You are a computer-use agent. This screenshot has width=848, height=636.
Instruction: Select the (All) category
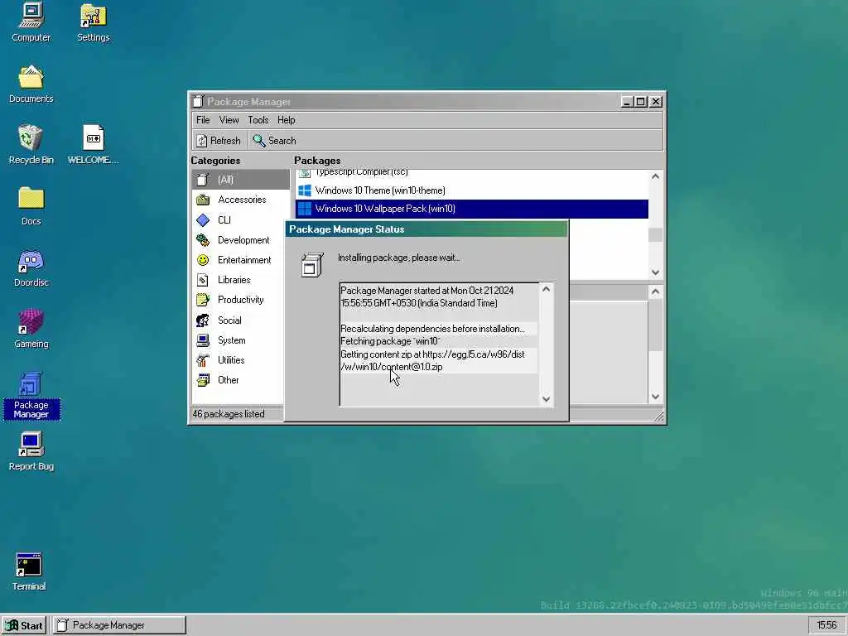point(241,180)
